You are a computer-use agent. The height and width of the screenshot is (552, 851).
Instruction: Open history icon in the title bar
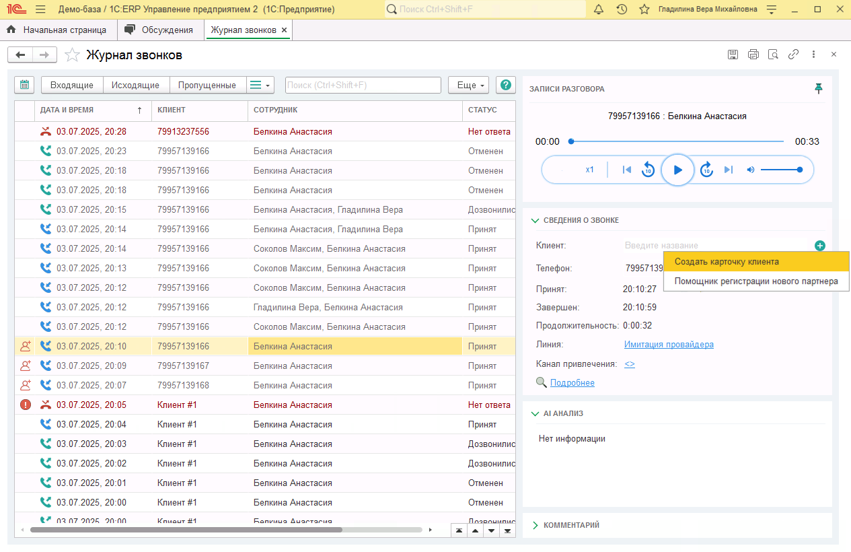tap(622, 9)
